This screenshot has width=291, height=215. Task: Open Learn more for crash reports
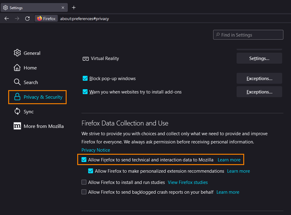coord(228,192)
